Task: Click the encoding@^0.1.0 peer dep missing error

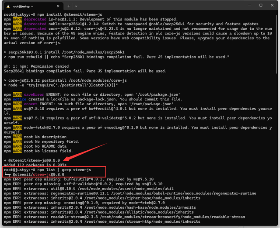Action: click(84, 203)
